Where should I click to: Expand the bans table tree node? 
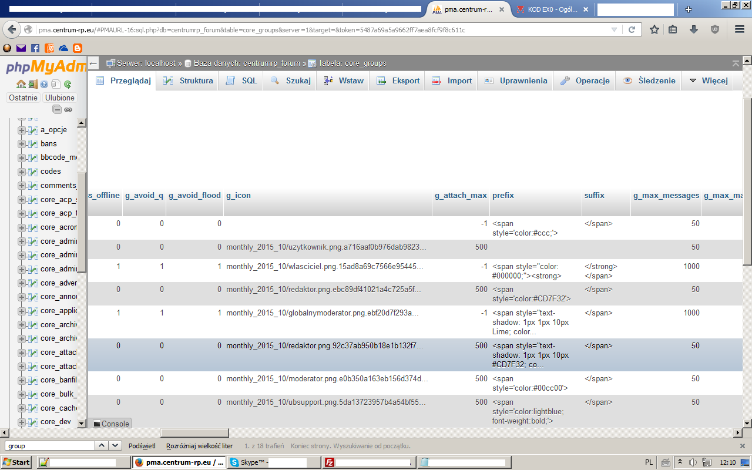tap(22, 144)
